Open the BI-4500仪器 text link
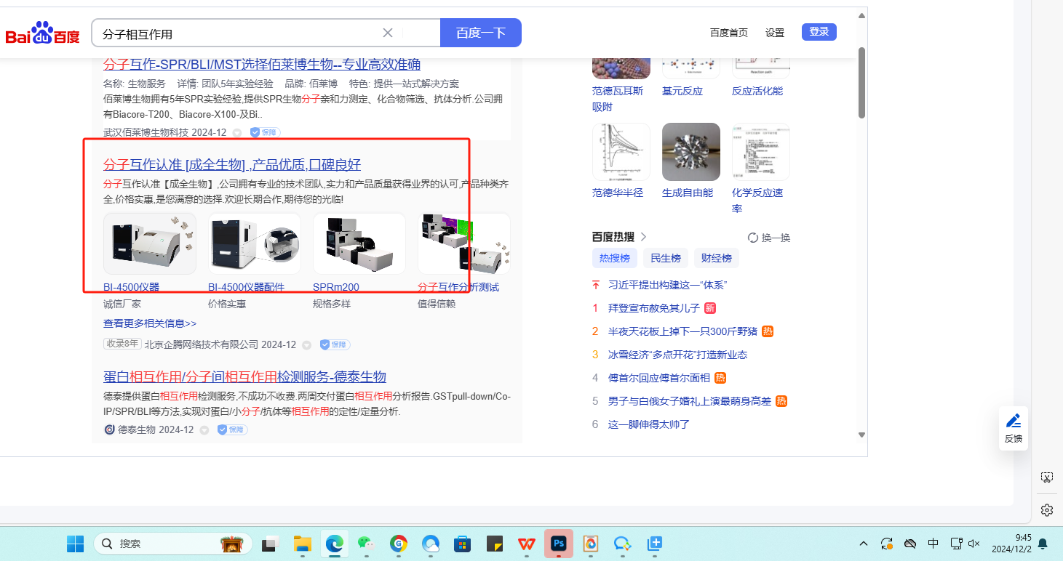 point(131,287)
